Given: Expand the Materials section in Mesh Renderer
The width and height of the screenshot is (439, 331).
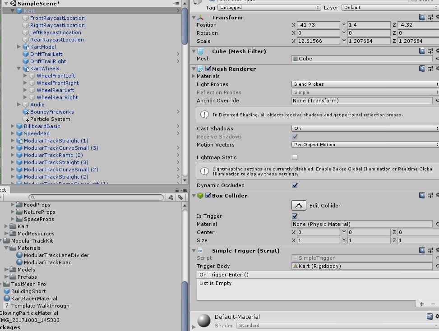Looking at the screenshot, I should coord(194,76).
